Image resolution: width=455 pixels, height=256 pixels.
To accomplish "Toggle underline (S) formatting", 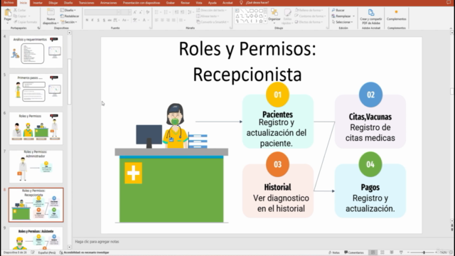I will [98, 20].
